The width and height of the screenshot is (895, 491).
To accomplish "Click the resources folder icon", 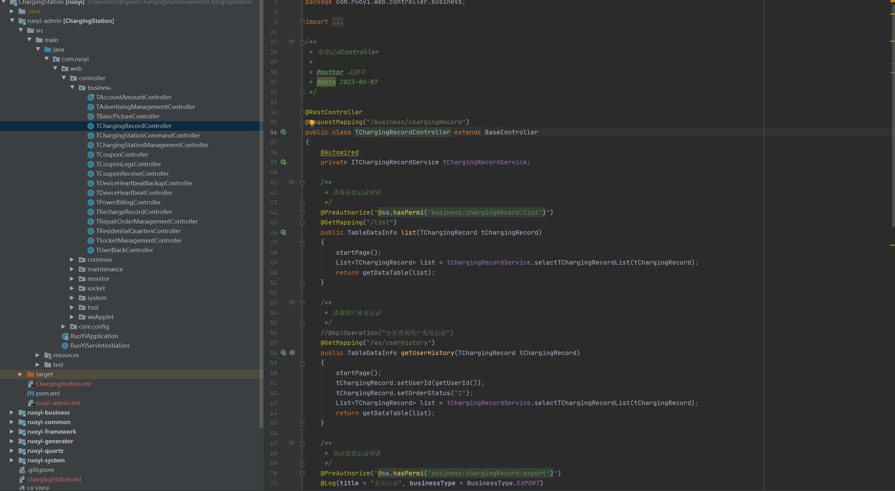I will click(x=48, y=355).
